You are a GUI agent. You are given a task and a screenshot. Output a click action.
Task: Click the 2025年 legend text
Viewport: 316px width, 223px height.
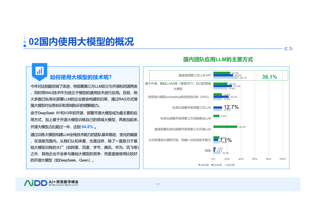pyautogui.click(x=205, y=165)
